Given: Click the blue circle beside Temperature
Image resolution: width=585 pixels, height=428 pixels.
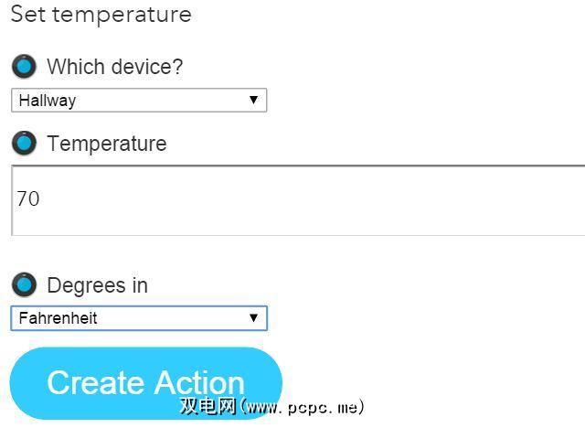Looking at the screenshot, I should coord(24,143).
